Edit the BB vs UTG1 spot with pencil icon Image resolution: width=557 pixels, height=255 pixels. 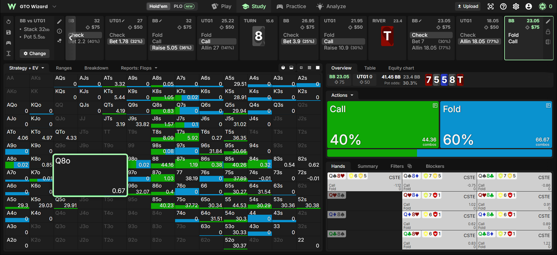tap(59, 22)
